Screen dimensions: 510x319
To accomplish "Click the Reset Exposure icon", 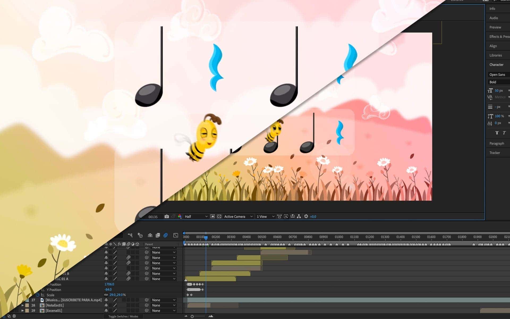I will tap(306, 217).
